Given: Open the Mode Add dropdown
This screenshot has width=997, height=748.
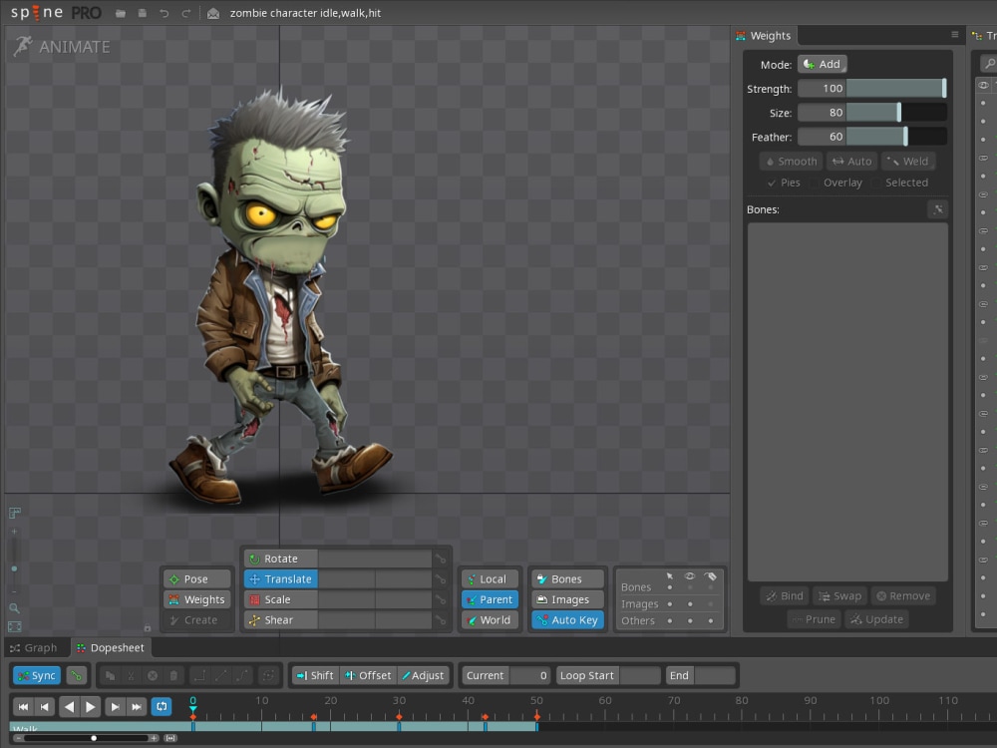Looking at the screenshot, I should click(x=823, y=64).
